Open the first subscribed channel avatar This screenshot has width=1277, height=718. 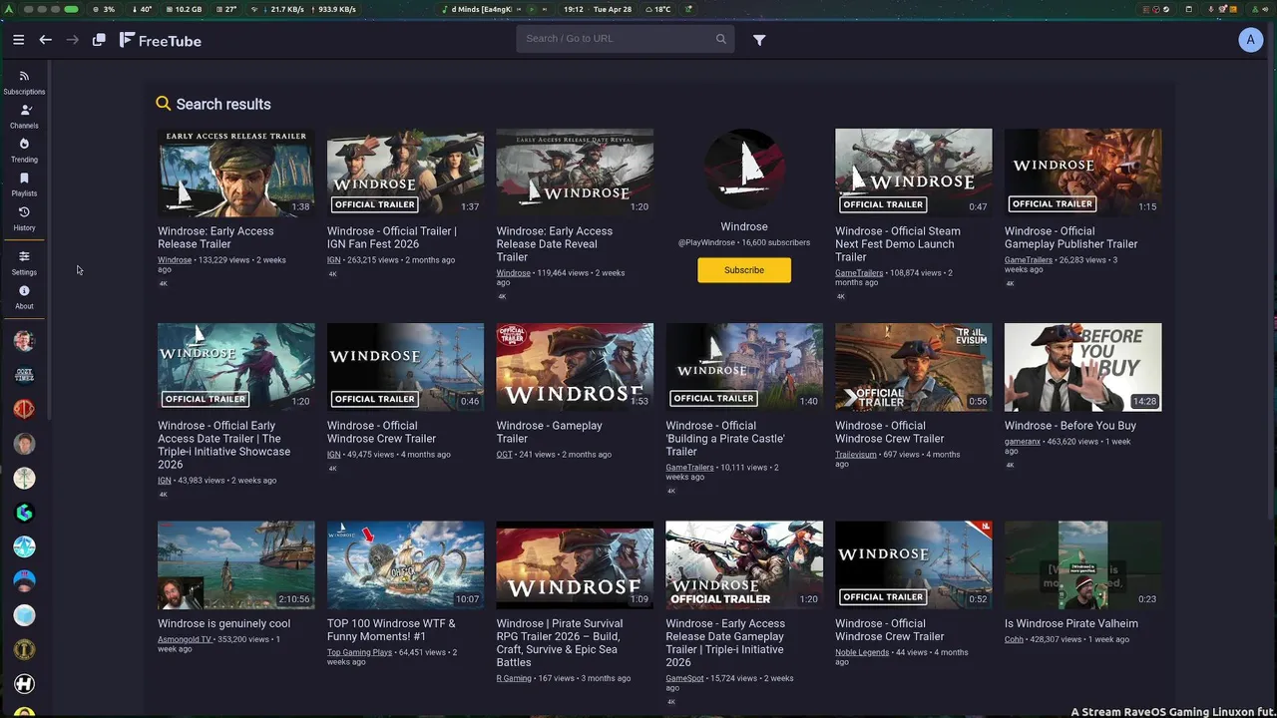(x=24, y=340)
